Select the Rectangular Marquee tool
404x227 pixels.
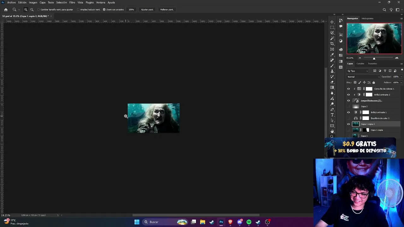pyautogui.click(x=332, y=27)
